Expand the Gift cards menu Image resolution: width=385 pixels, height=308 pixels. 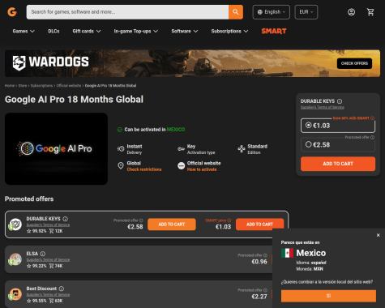[87, 32]
